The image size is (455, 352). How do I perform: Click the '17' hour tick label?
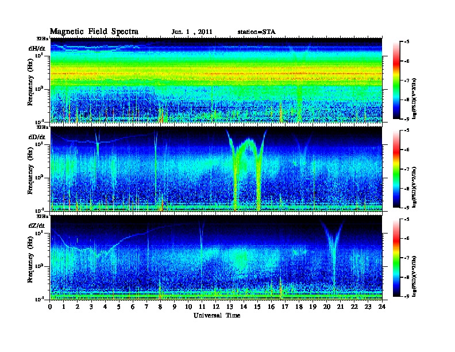point(285,307)
